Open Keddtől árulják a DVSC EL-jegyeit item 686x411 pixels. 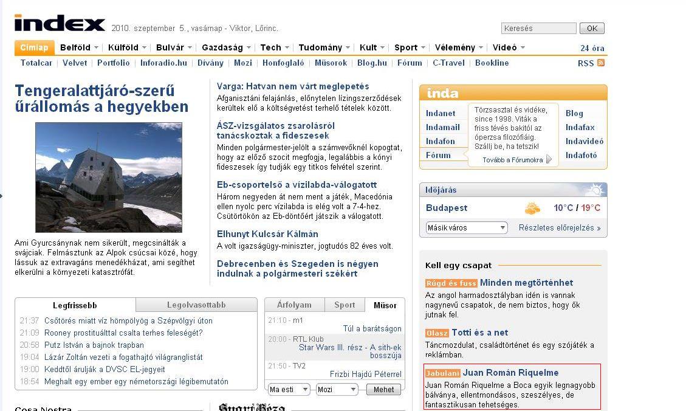point(105,370)
